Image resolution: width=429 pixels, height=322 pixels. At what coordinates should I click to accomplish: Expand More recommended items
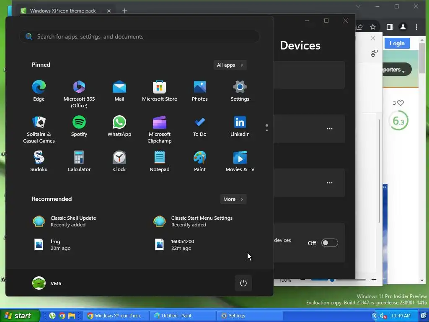tap(233, 199)
